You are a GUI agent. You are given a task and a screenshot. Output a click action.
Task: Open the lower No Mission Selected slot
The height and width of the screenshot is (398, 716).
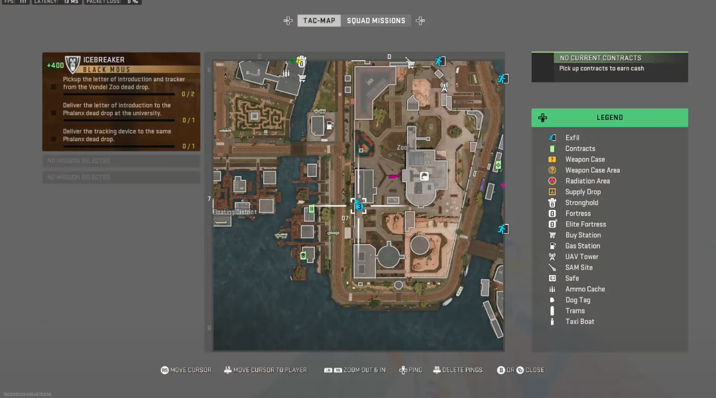[x=121, y=177]
